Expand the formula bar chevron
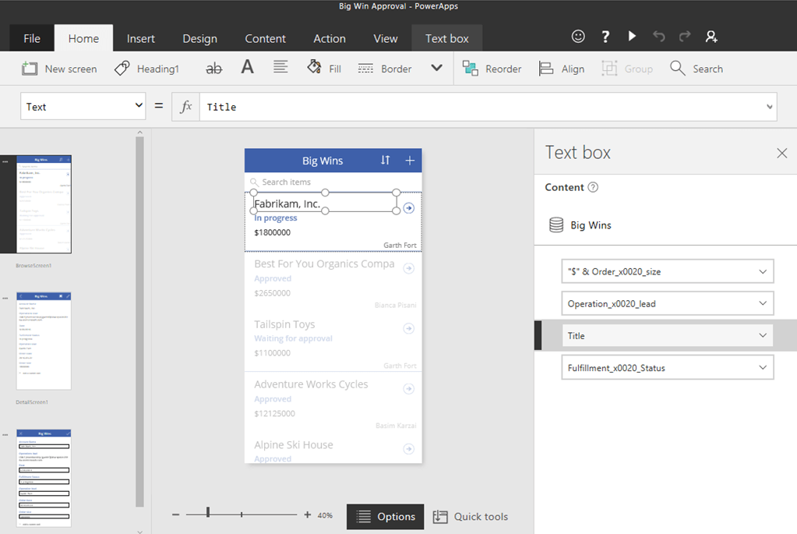Viewport: 797px width, 534px height. 770,107
